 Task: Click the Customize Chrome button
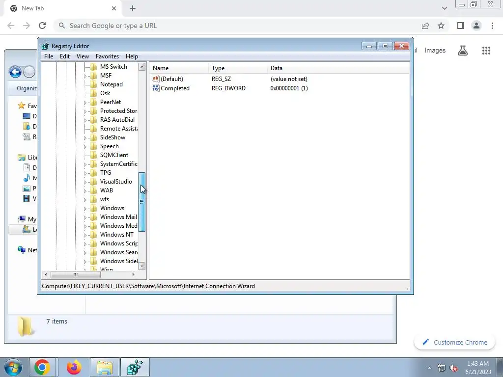click(454, 342)
